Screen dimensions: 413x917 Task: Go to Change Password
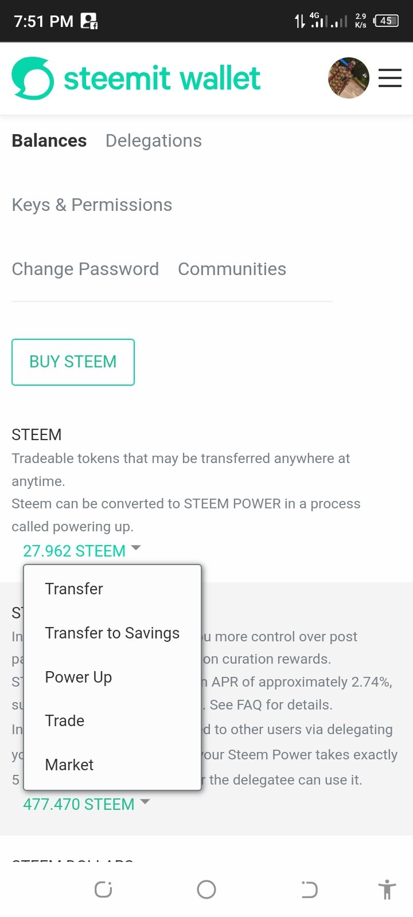[85, 269]
